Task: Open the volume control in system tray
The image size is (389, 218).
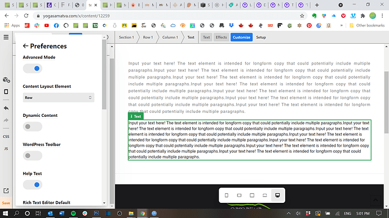Action: click(x=298, y=214)
